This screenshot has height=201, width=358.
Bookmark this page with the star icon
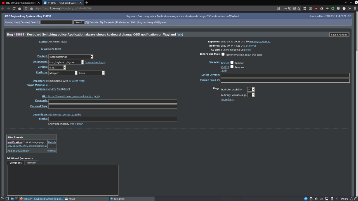pos(299,8)
